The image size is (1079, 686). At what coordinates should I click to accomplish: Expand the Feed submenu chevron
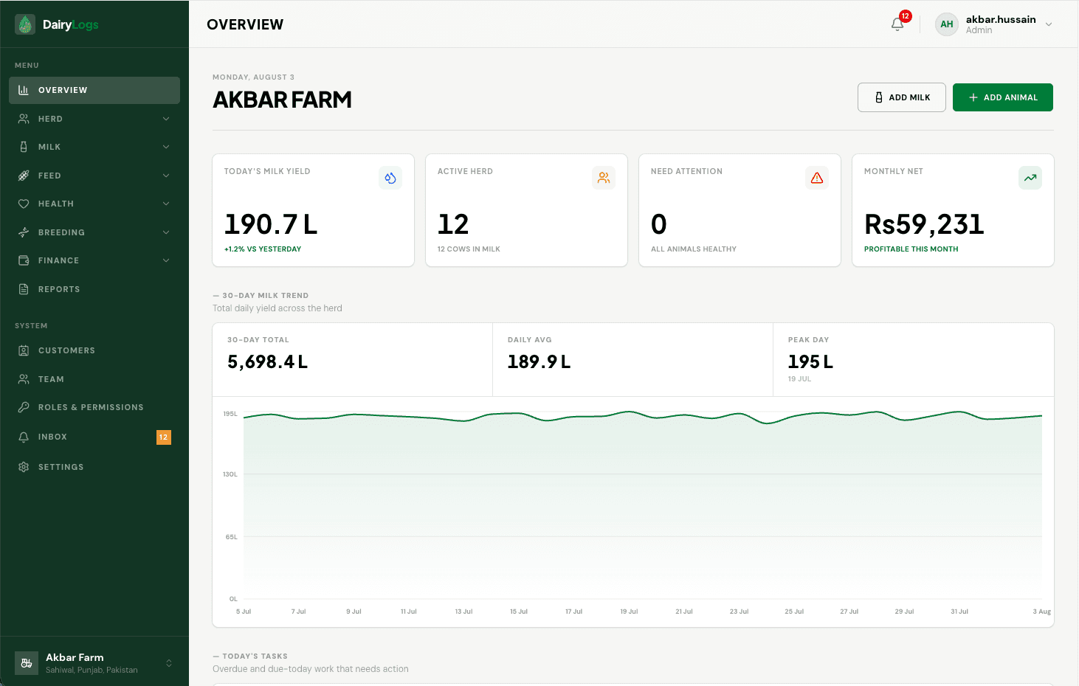click(x=166, y=176)
